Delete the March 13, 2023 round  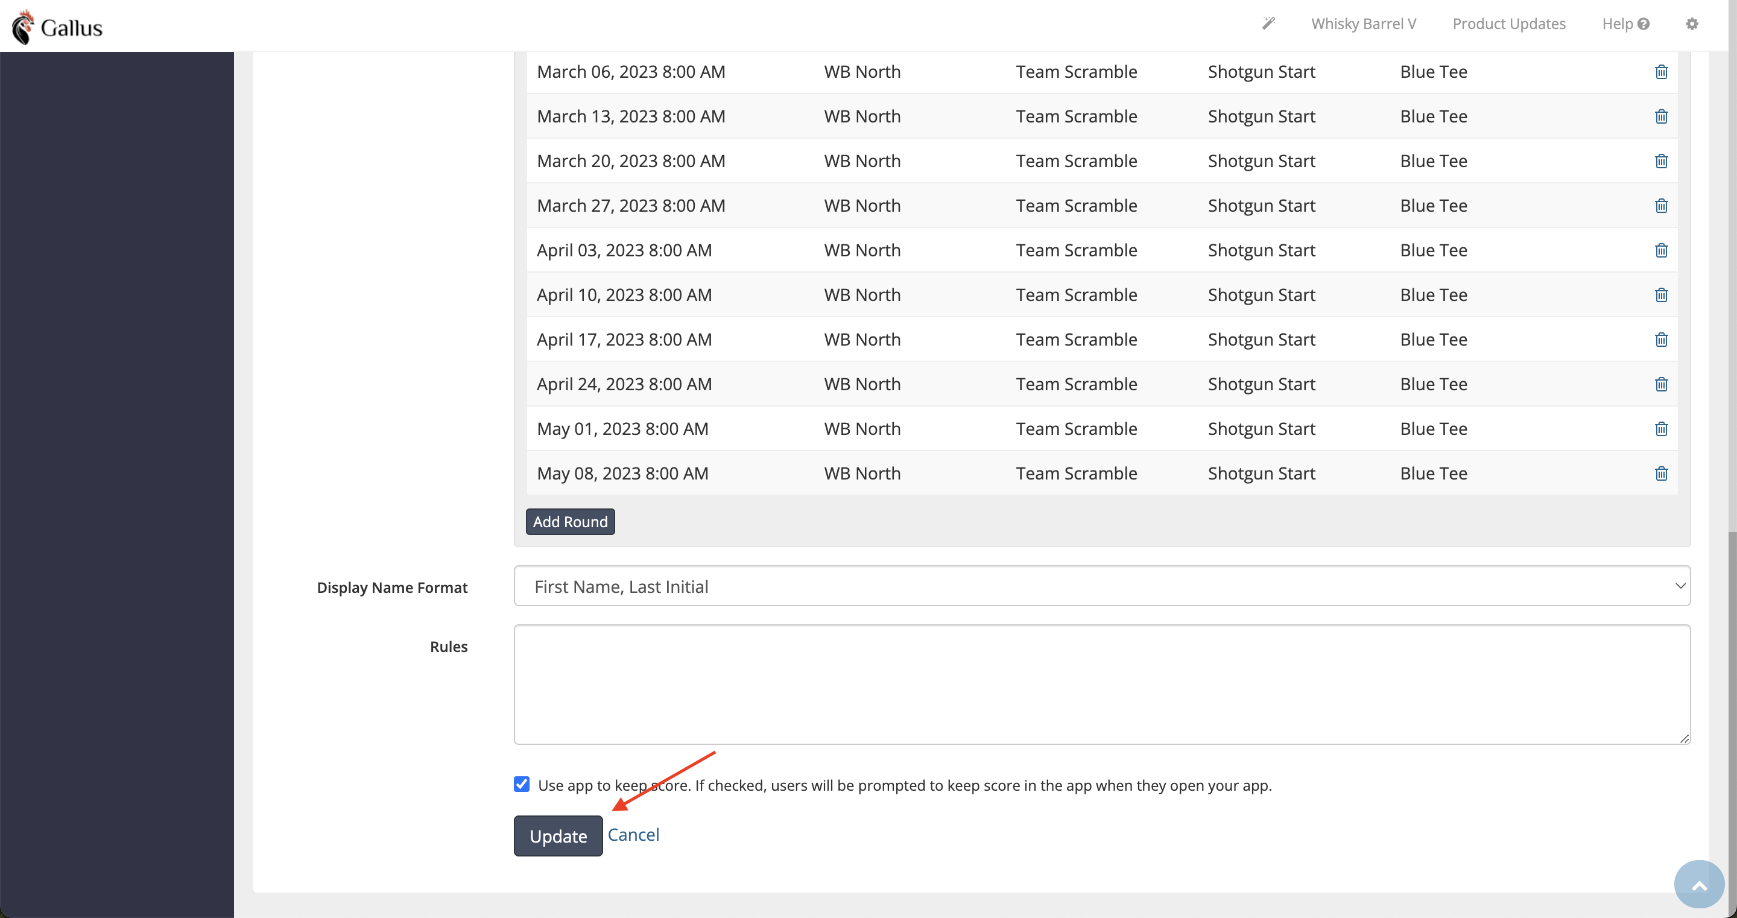click(1661, 116)
